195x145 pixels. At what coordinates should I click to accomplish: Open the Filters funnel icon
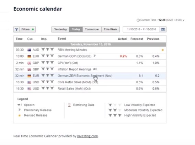(16, 30)
